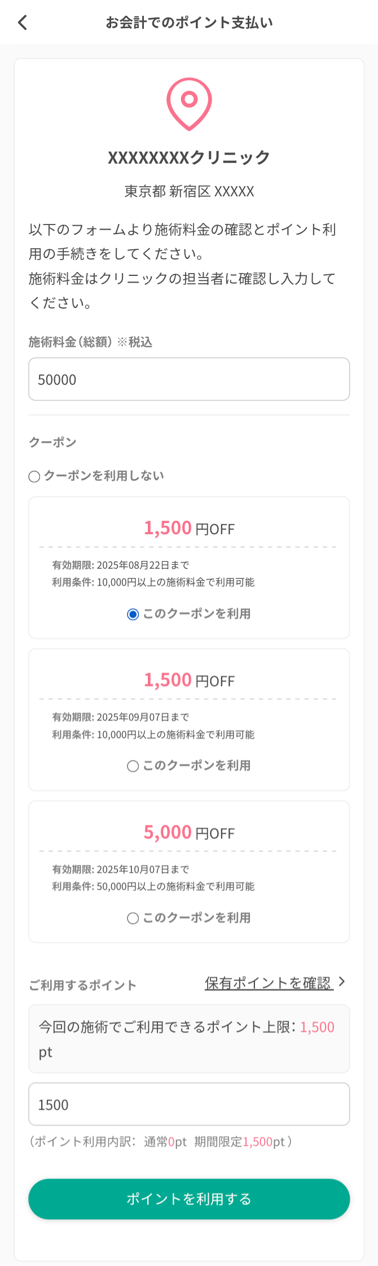Click the ポイント上限 1,500pt info box

tap(189, 1039)
